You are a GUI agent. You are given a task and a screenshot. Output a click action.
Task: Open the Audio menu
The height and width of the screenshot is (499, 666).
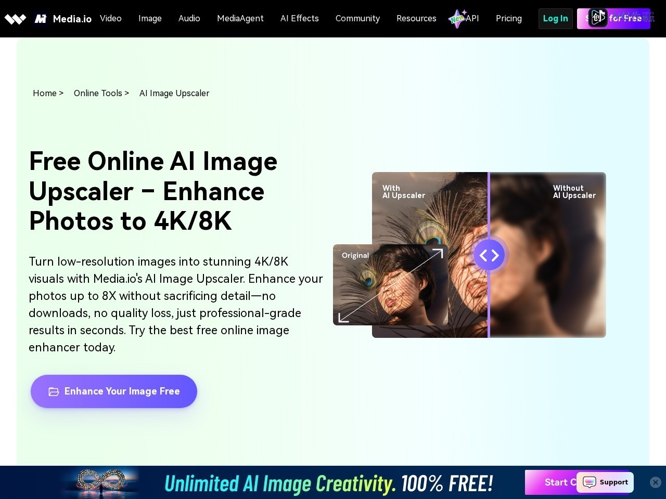pos(189,18)
